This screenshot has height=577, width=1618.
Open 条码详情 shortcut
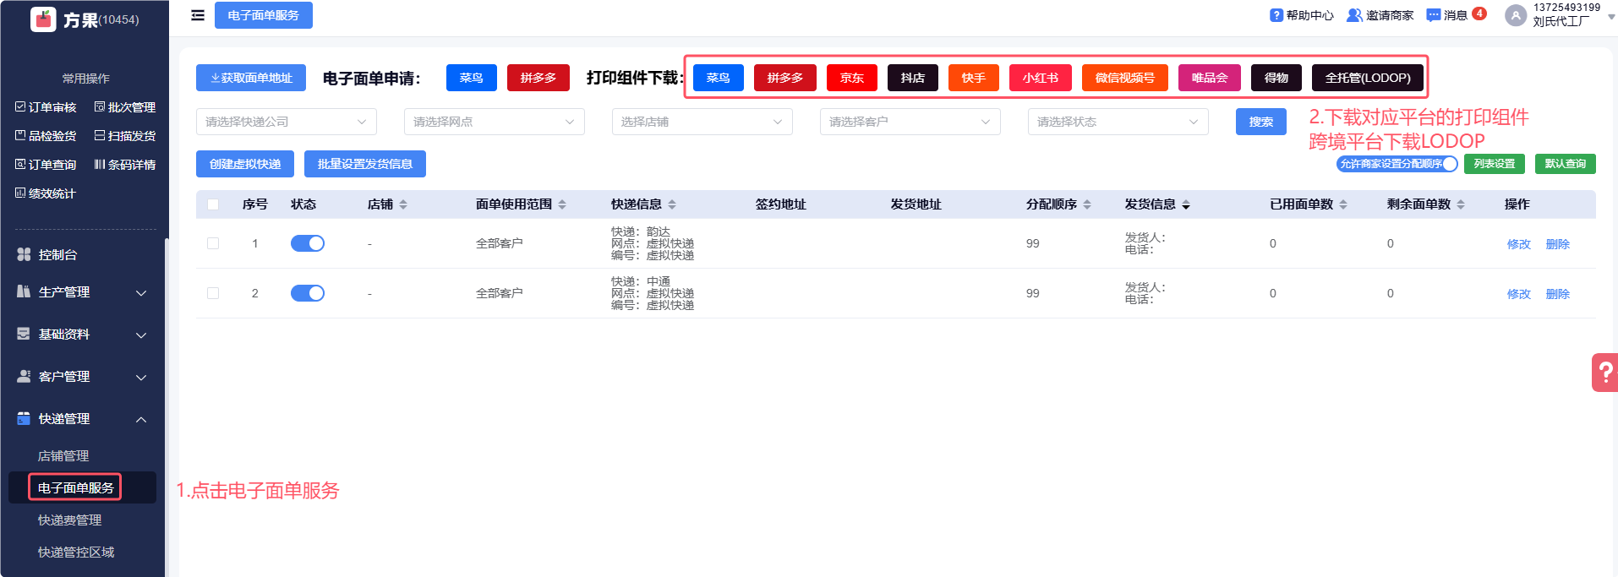tap(125, 165)
